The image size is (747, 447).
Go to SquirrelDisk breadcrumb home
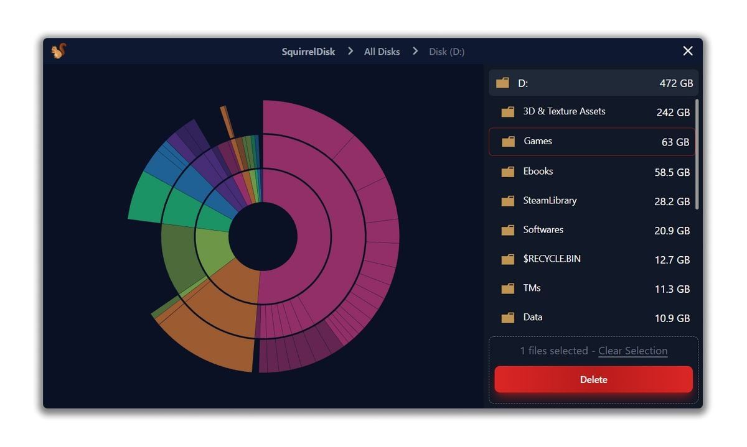pos(308,52)
